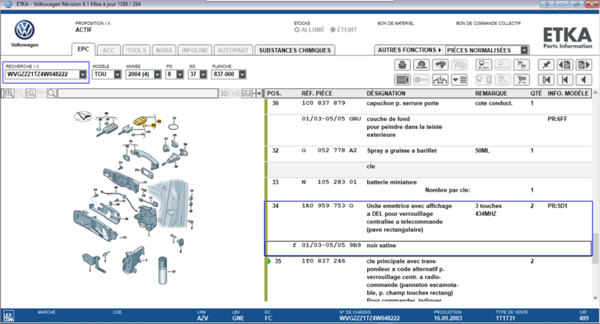Click the INFO. MODÈLE column header
The height and width of the screenshot is (324, 600).
[568, 93]
